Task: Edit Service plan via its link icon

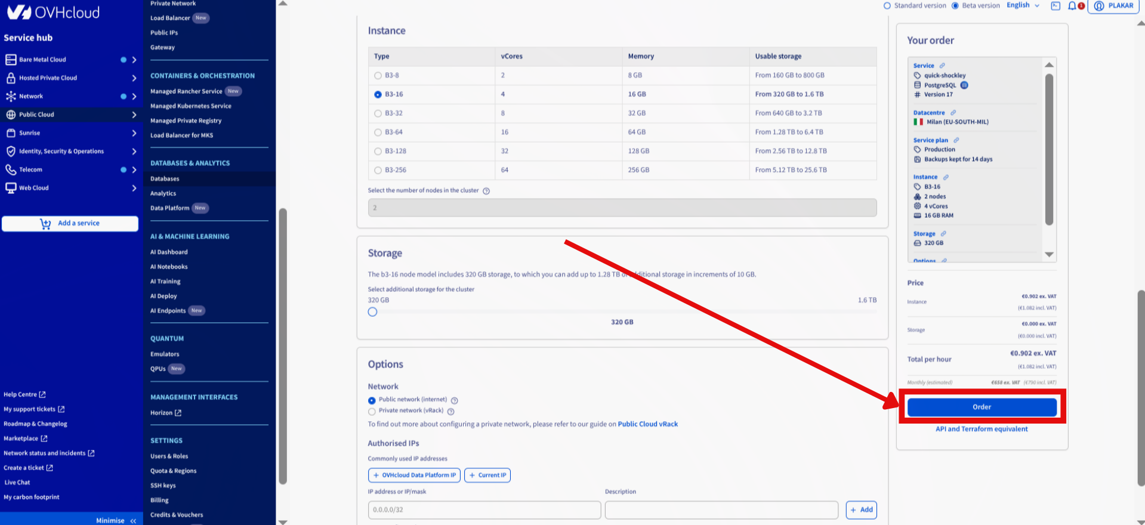Action: (956, 140)
